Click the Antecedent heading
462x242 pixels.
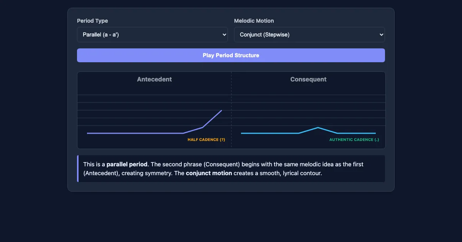(154, 79)
